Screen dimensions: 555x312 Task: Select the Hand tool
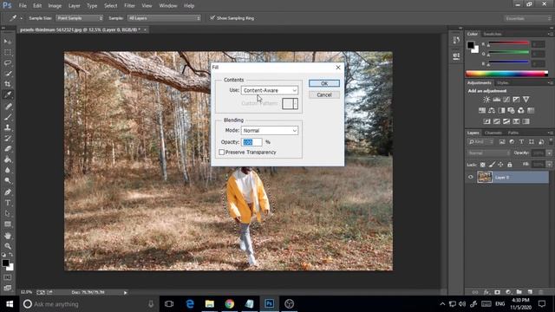coord(8,236)
